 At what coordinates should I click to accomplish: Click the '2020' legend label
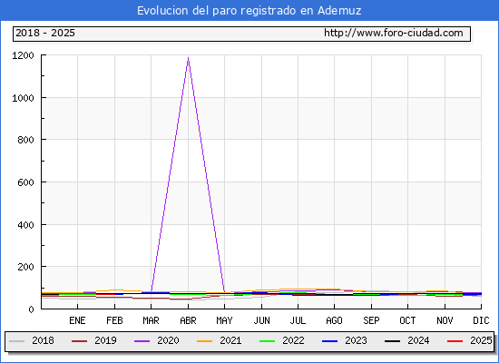coord(168,340)
